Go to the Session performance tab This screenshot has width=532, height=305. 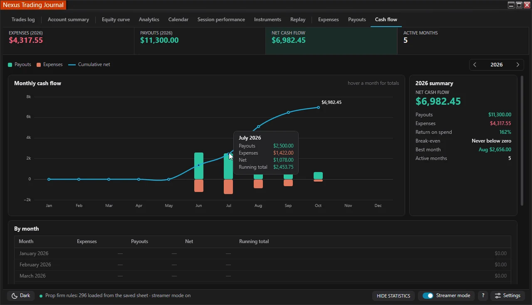221,20
